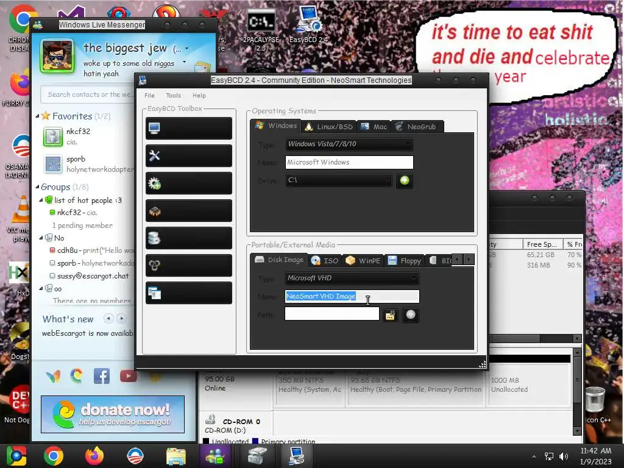Select Windows operating systems tab

point(276,126)
